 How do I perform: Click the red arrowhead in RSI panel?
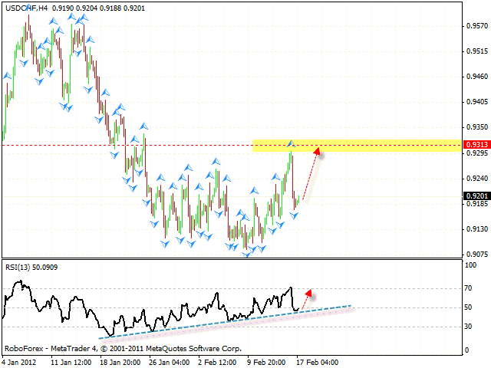(x=308, y=292)
